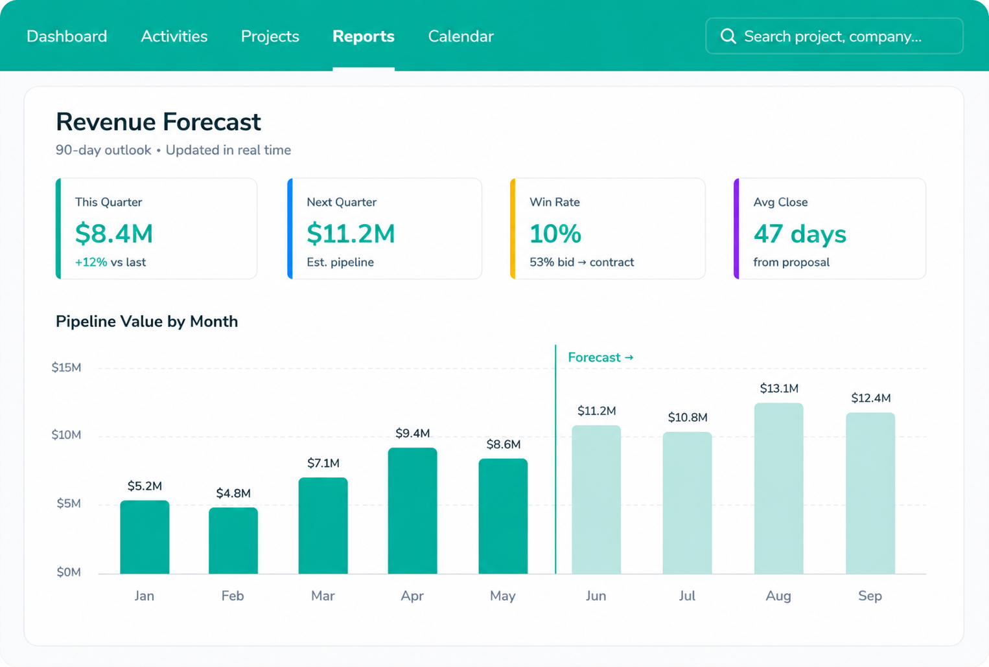989x667 pixels.
Task: Select the Sep forecast bar
Action: tap(870, 493)
